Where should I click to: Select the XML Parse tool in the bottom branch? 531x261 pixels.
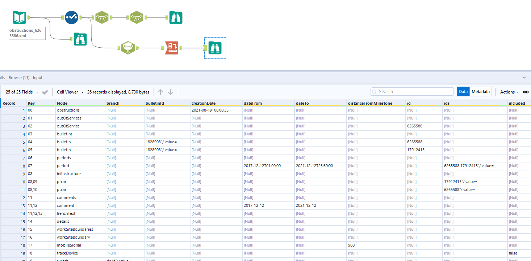pos(129,48)
